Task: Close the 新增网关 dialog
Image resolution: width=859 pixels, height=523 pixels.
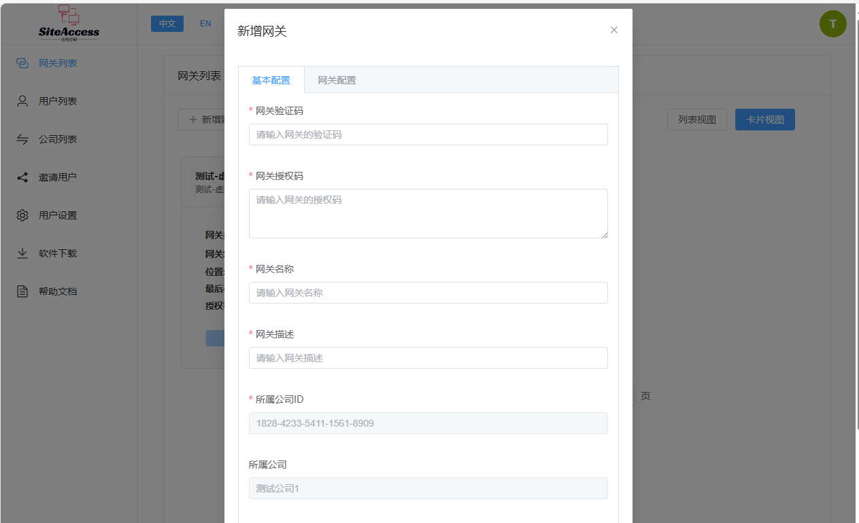Action: (x=613, y=30)
